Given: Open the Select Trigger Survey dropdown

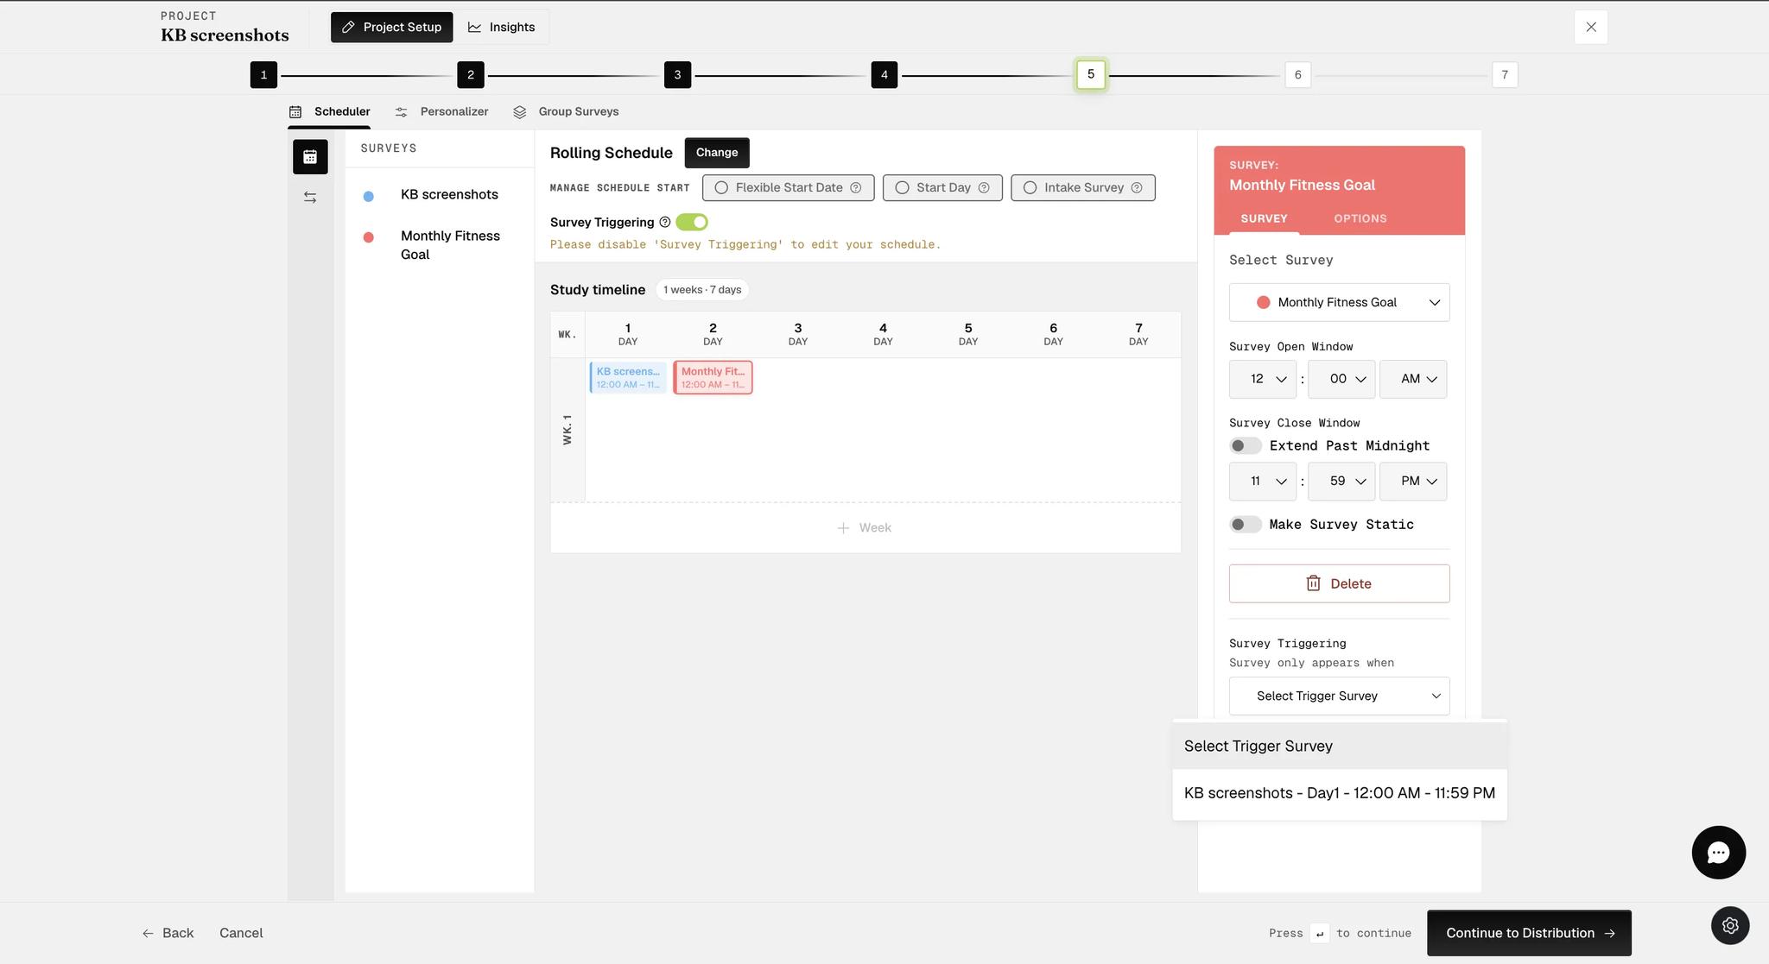Looking at the screenshot, I should point(1339,696).
